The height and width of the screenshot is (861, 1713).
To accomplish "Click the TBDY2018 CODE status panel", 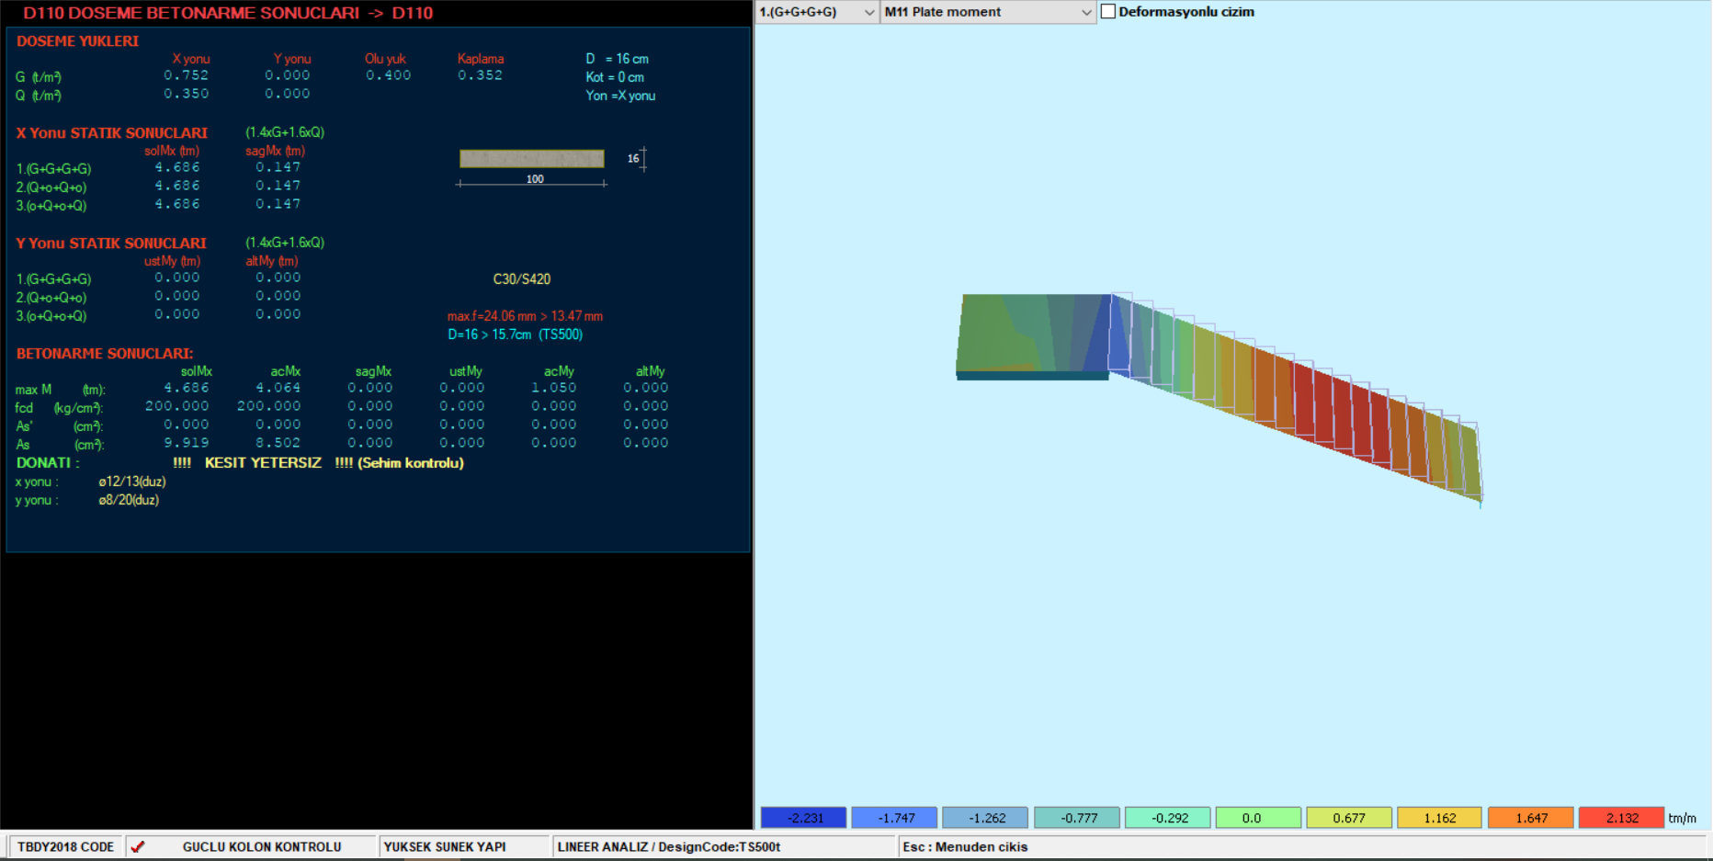I will pos(65,846).
